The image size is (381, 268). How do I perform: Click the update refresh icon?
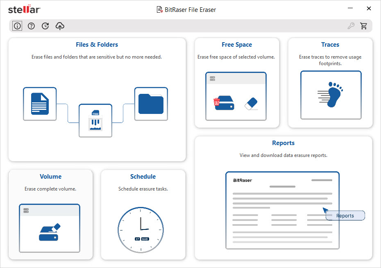pos(45,26)
